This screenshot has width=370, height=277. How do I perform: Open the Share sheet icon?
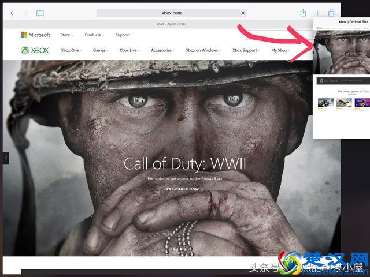(303, 13)
